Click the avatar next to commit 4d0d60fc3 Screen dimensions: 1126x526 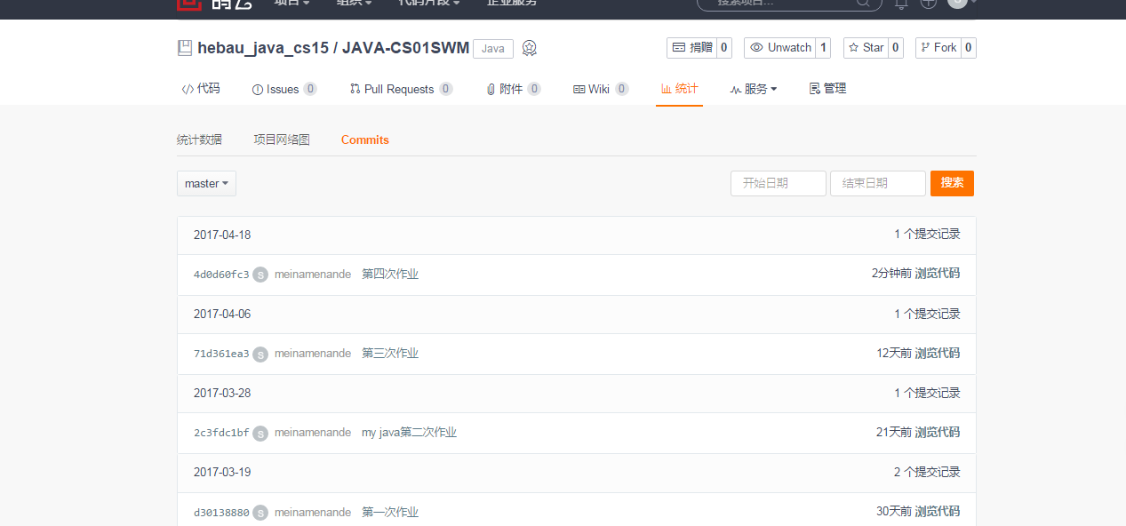point(260,275)
